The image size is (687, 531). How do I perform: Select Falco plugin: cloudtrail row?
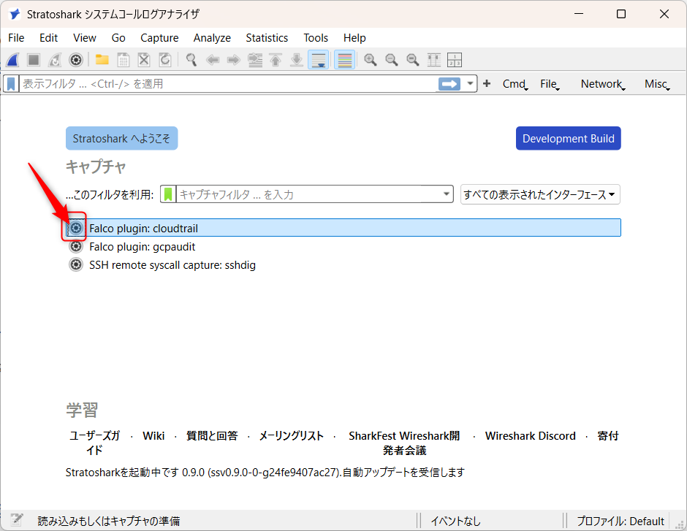[x=343, y=228]
